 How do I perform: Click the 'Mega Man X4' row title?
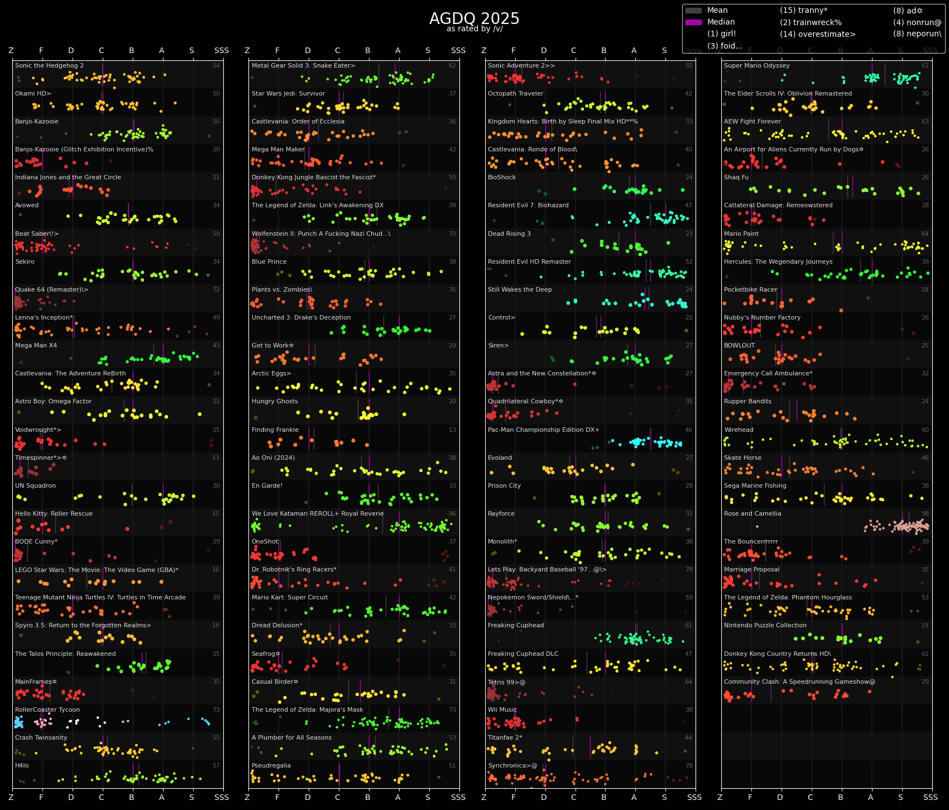click(x=36, y=346)
